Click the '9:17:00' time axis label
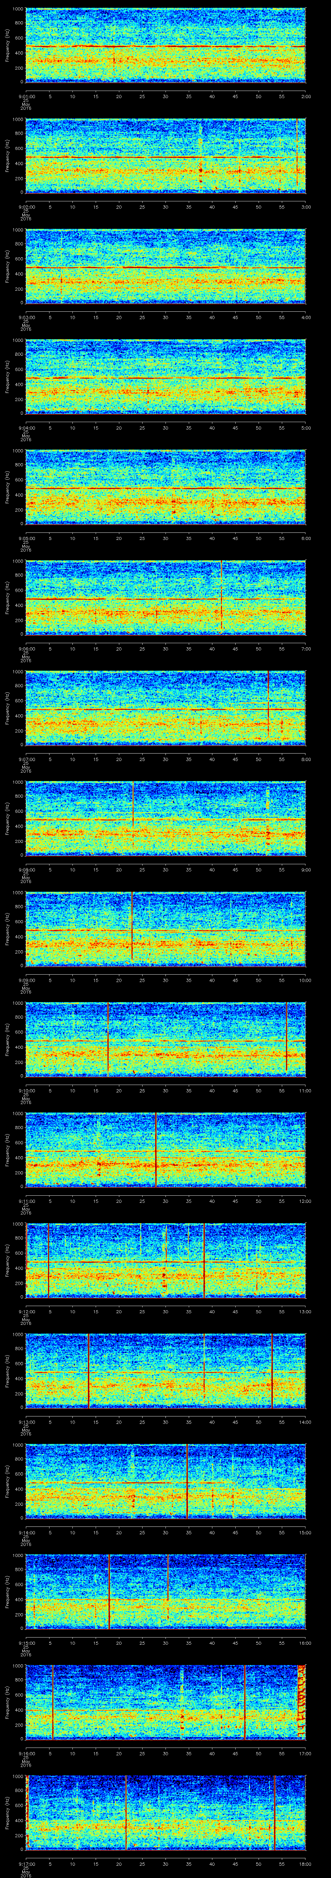Viewport: 331px width, 1878px height. pyautogui.click(x=26, y=1863)
